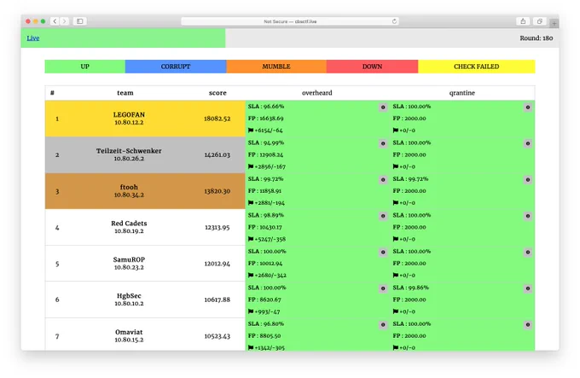Viewport: 580px width, 378px height.
Task: Click '+5247/-358' flag count
Action: 270,239
